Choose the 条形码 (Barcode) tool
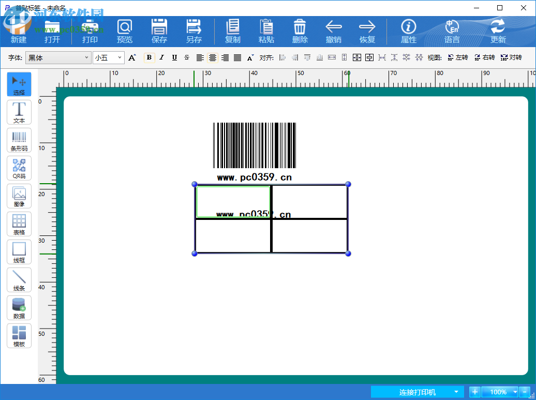This screenshot has height=400, width=536. click(19, 140)
